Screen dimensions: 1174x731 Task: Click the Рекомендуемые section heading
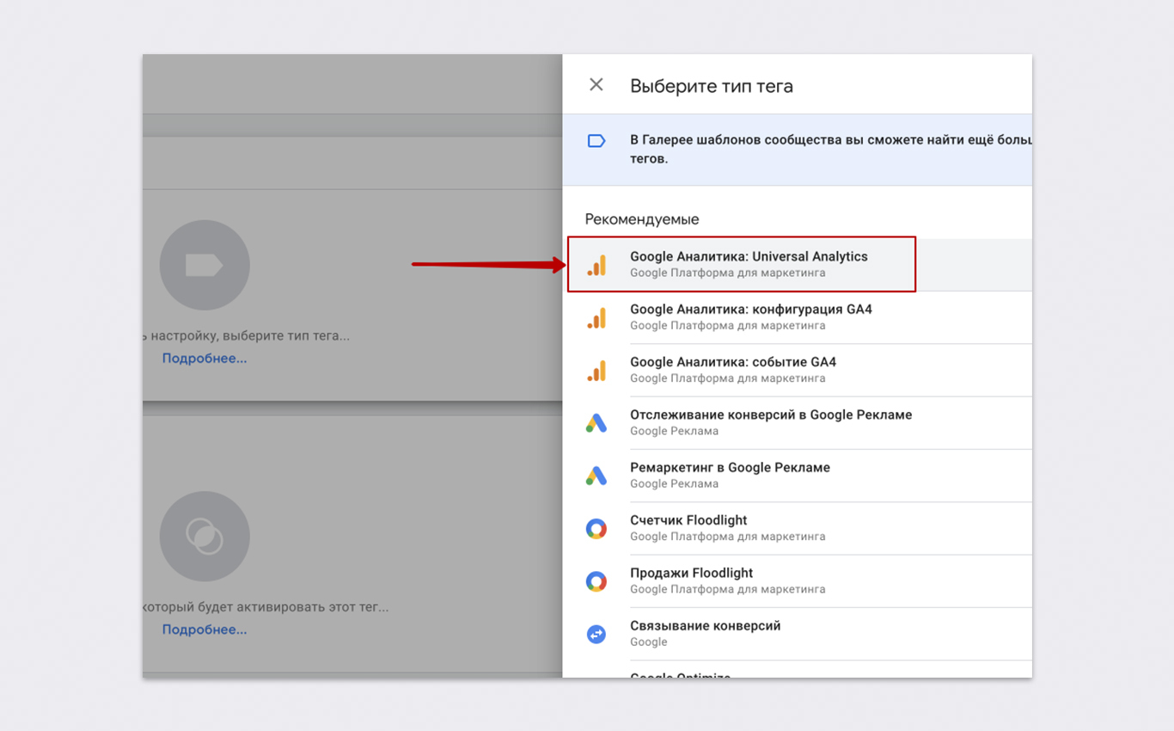click(642, 219)
